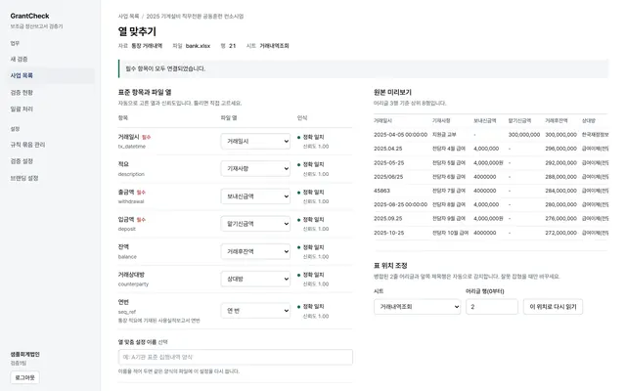Expand the 잔액 row's 거래후잔액 dropdown
The image size is (626, 391).
[x=255, y=251]
